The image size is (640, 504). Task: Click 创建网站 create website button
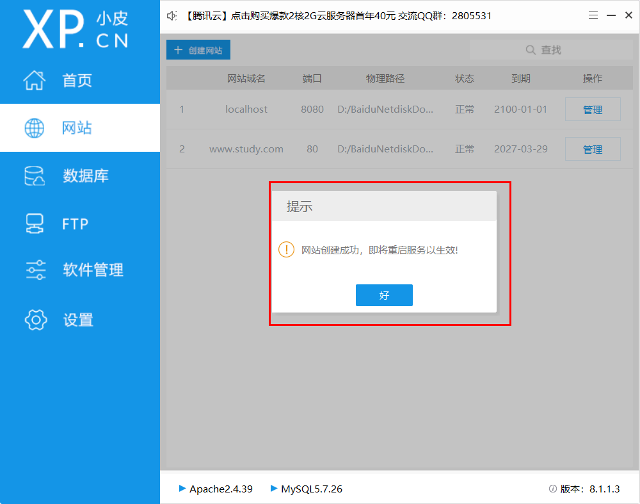pyautogui.click(x=198, y=50)
